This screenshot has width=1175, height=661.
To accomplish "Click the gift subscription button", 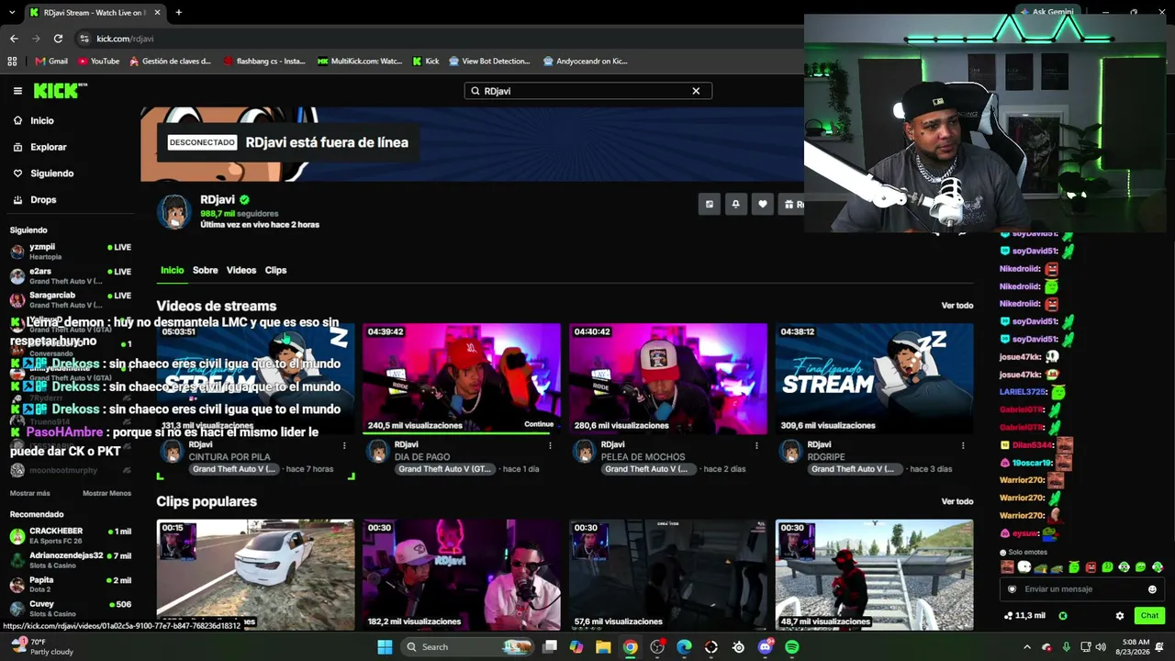I will click(791, 205).
